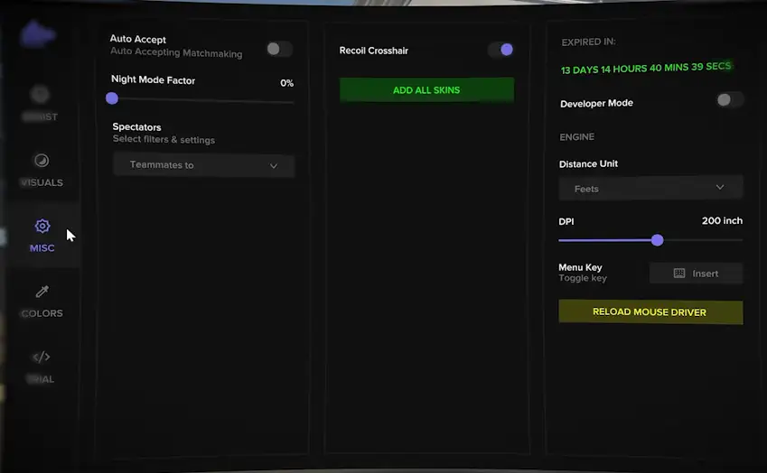Click the EXPIRED IN label

pyautogui.click(x=588, y=42)
